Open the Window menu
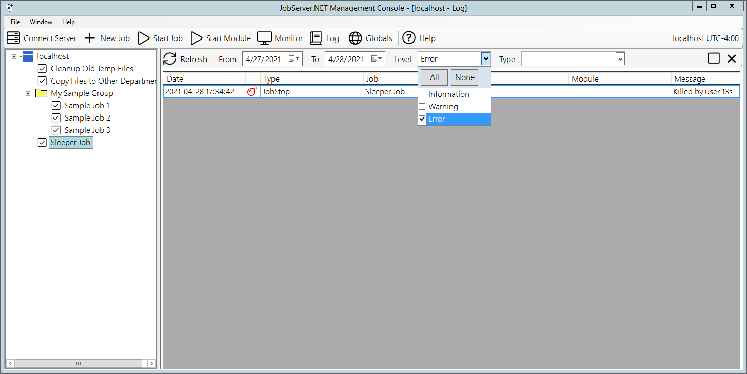Viewport: 747px width, 374px height. tap(41, 22)
